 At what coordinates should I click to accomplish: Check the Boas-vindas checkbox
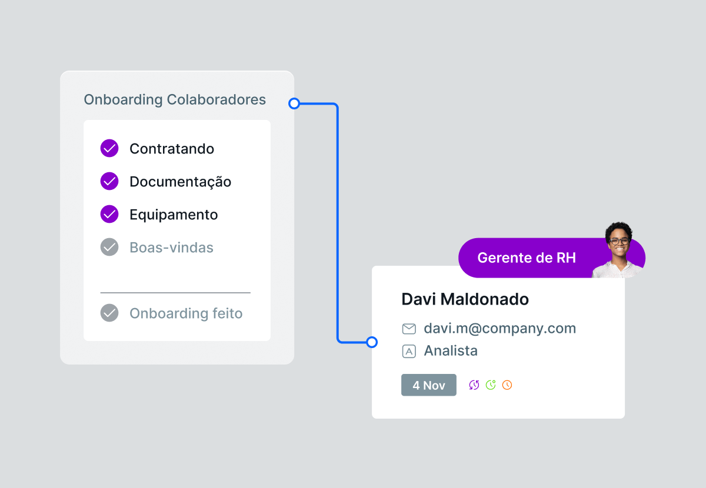pos(109,248)
